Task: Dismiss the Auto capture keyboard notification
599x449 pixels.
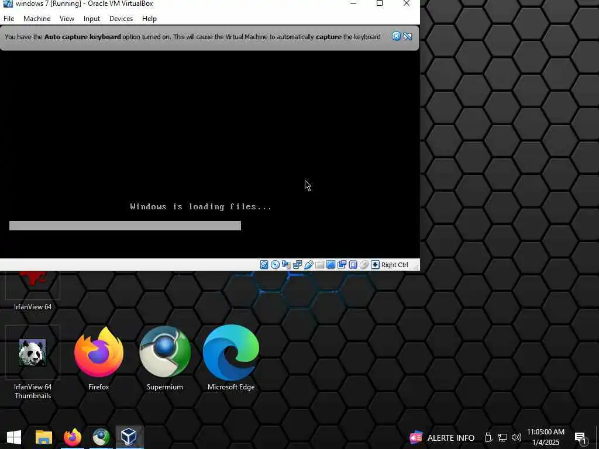Action: [396, 36]
